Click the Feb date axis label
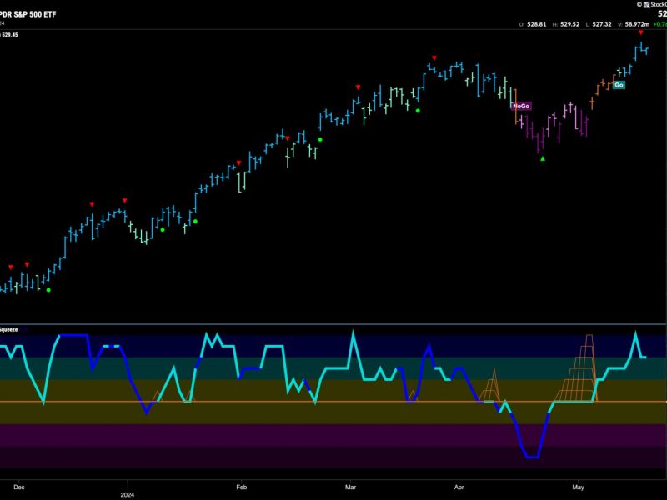This screenshot has width=667, height=500. coord(241,487)
